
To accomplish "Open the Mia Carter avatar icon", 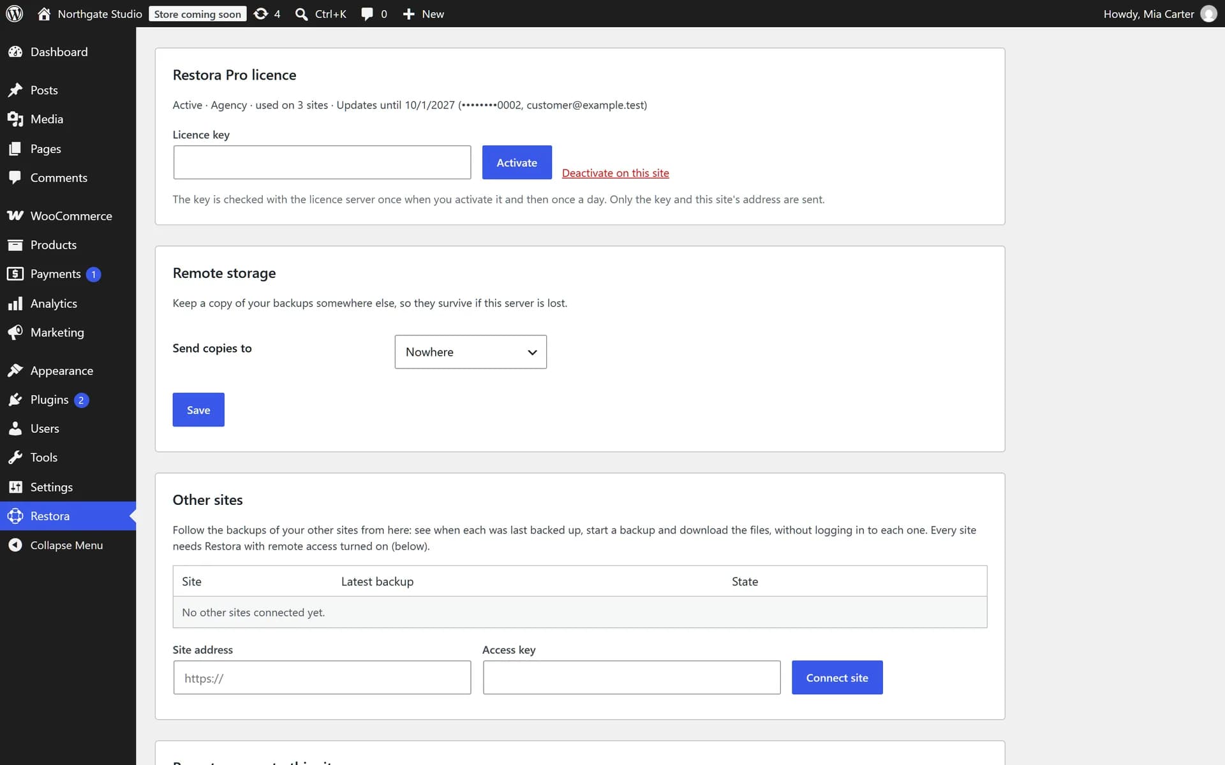I will coord(1208,13).
